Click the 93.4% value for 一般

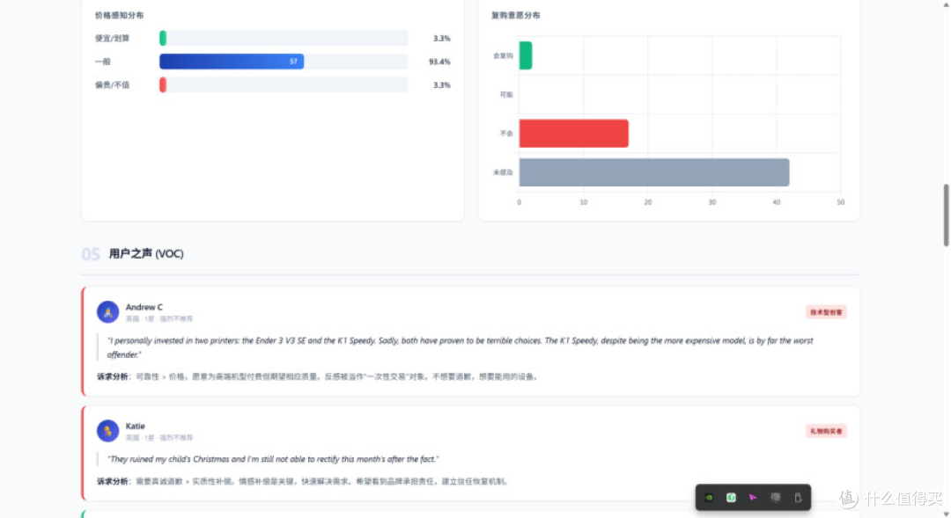pos(439,62)
